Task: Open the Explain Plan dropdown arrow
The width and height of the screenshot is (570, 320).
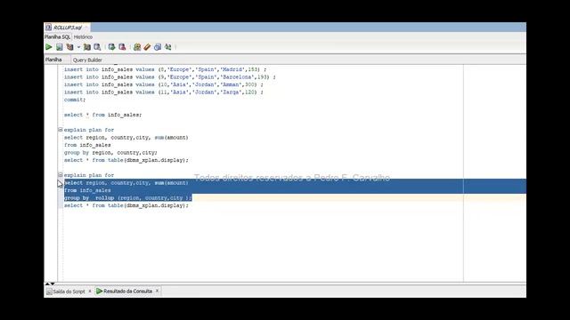Action: coord(78,47)
